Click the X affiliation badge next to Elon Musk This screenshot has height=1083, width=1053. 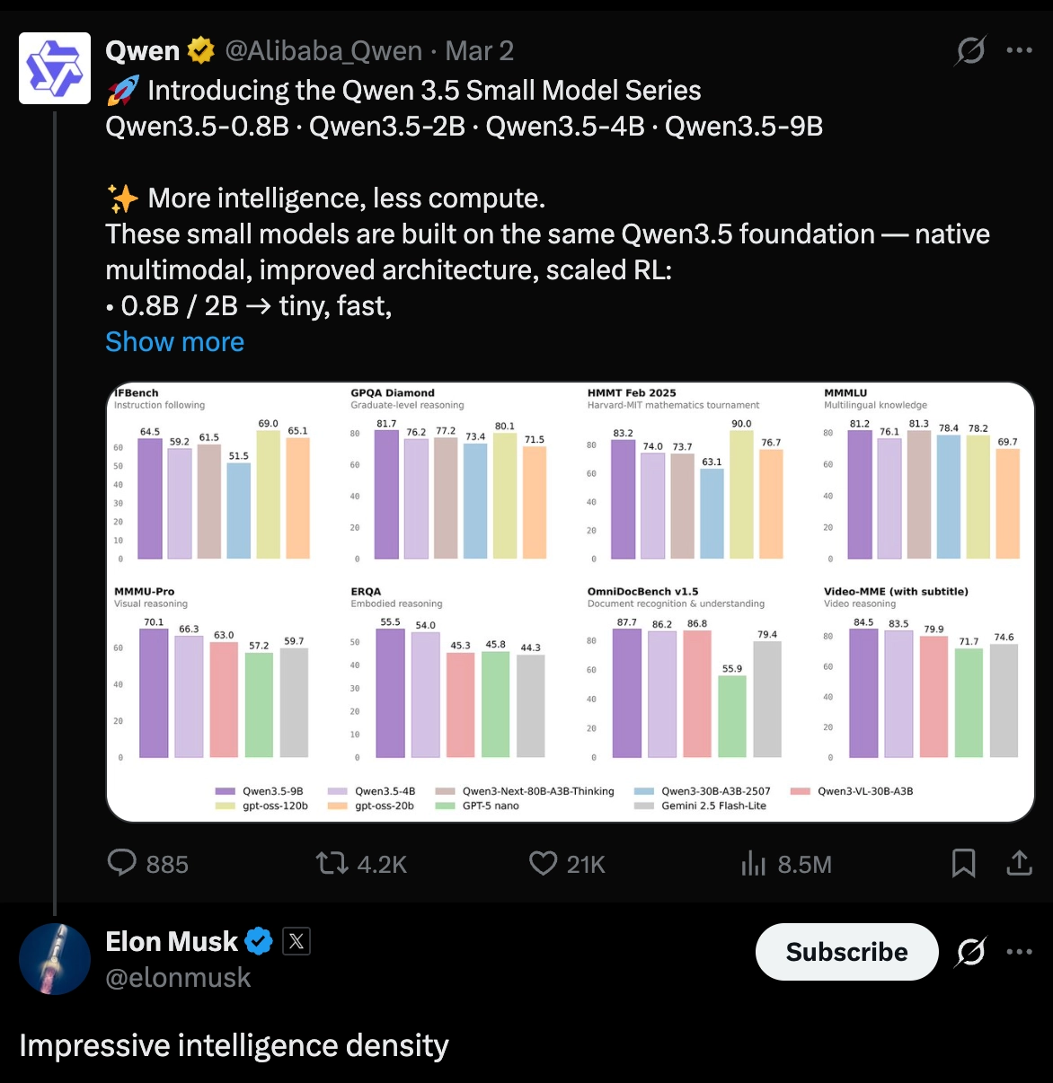[296, 941]
